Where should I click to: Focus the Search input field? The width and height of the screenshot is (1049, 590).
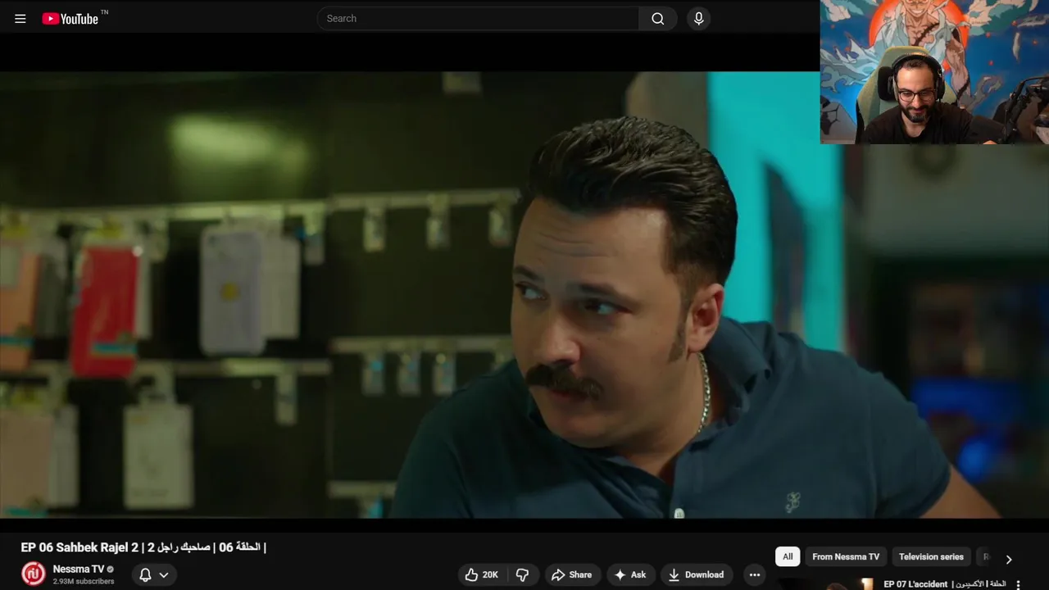point(478,18)
